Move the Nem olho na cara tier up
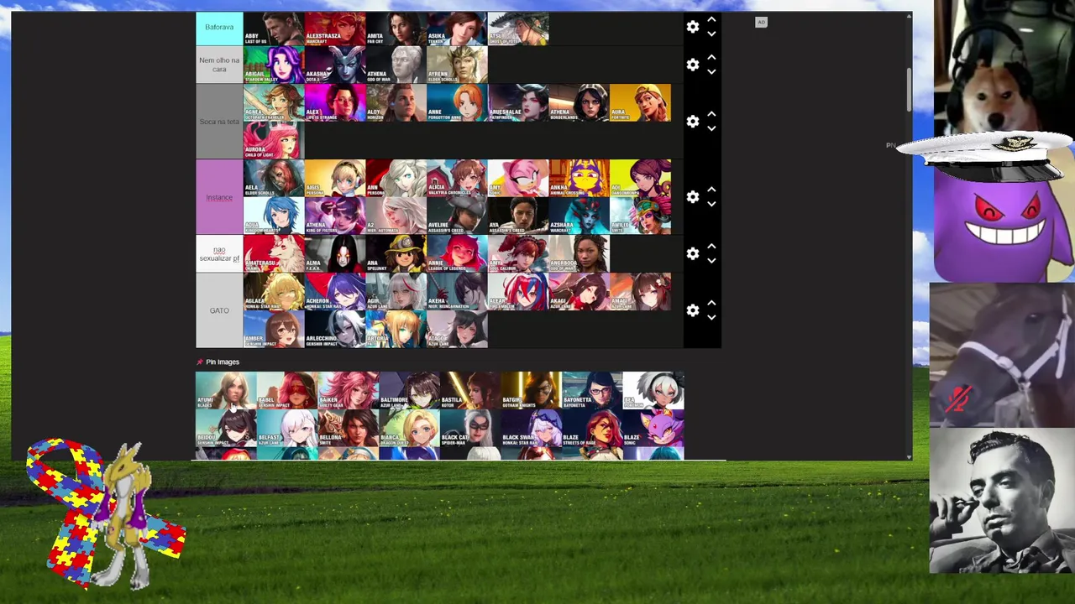The width and height of the screenshot is (1075, 604). [x=711, y=57]
